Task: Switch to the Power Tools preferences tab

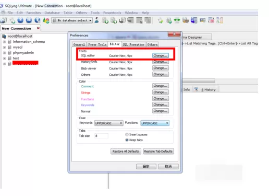Action: (x=97, y=44)
